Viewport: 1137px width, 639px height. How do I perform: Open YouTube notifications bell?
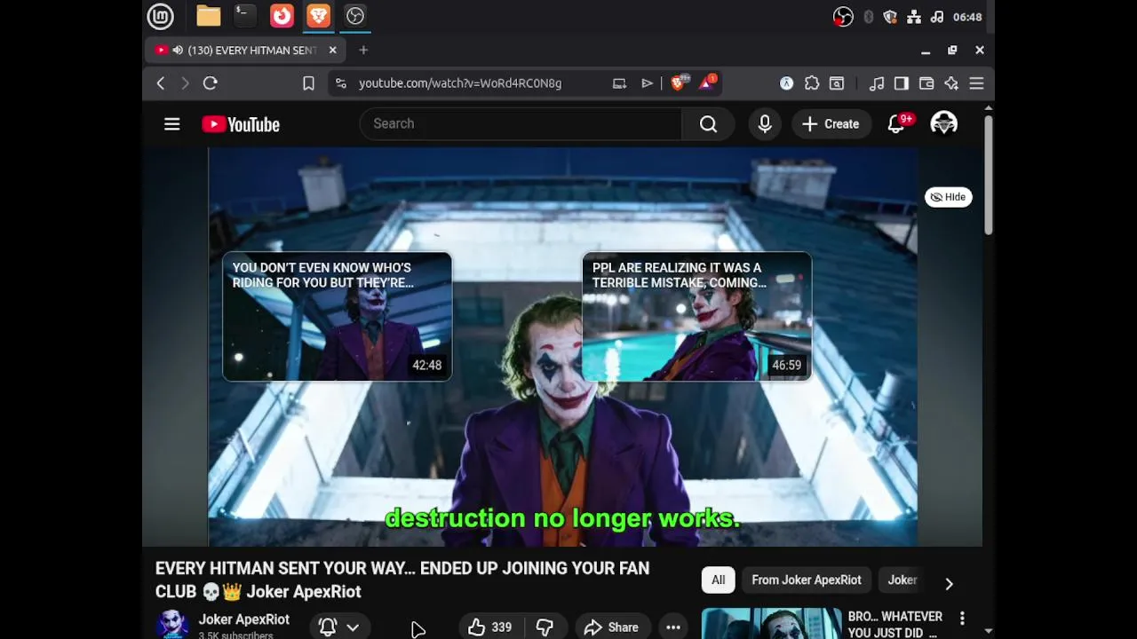coord(896,124)
